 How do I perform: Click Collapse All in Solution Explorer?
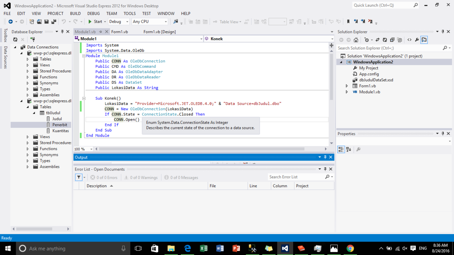(x=392, y=40)
